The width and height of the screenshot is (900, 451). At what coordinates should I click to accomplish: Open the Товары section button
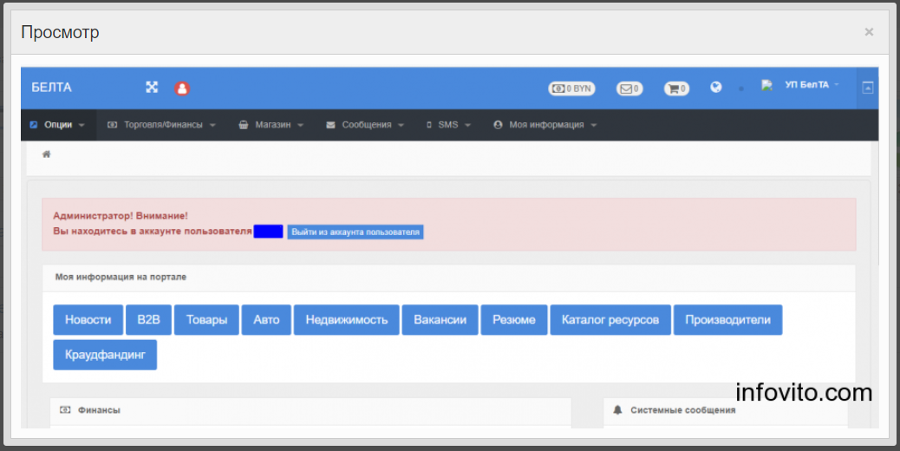point(206,319)
